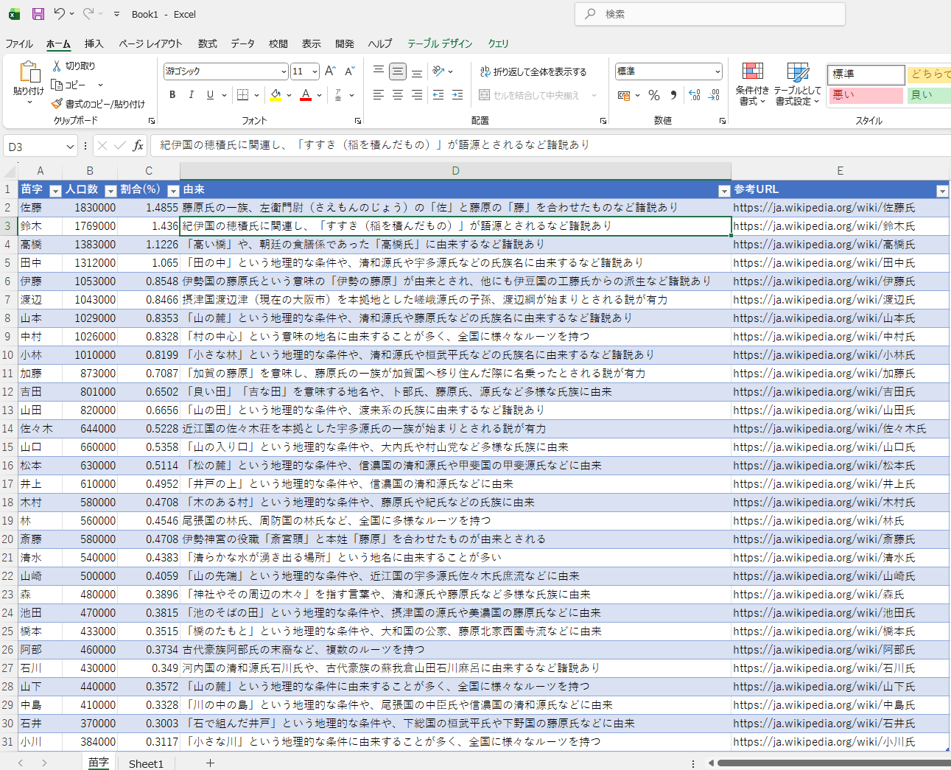951x770 pixels.
Task: Click the percent style icon
Action: [653, 95]
